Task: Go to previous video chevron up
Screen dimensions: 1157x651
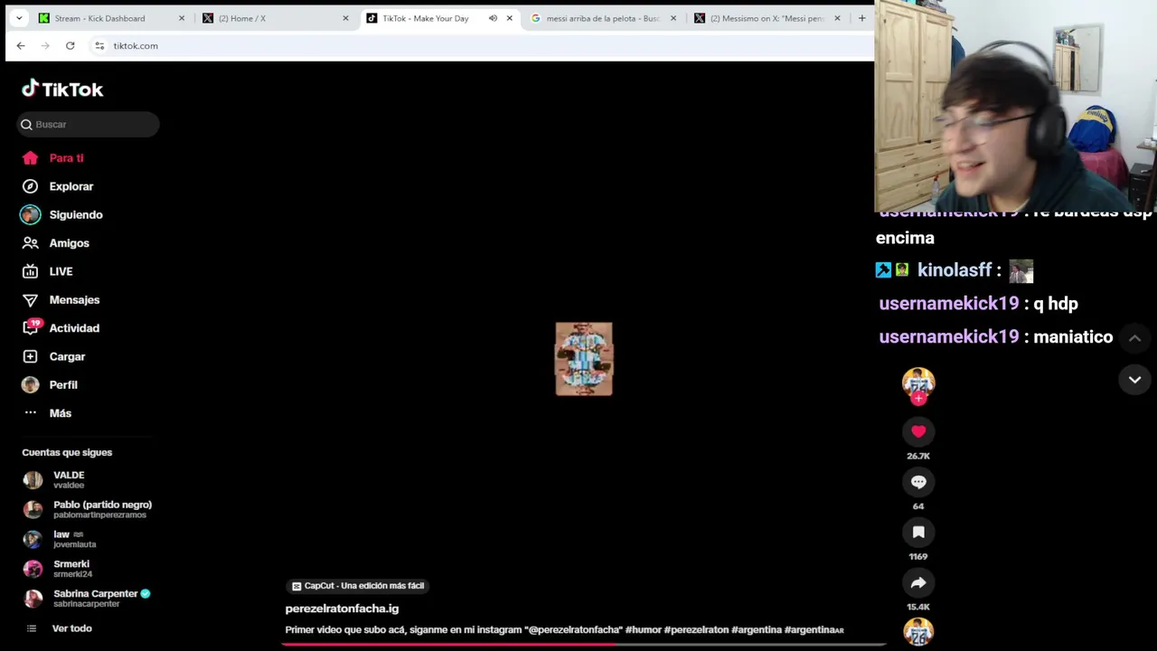Action: tap(1134, 338)
